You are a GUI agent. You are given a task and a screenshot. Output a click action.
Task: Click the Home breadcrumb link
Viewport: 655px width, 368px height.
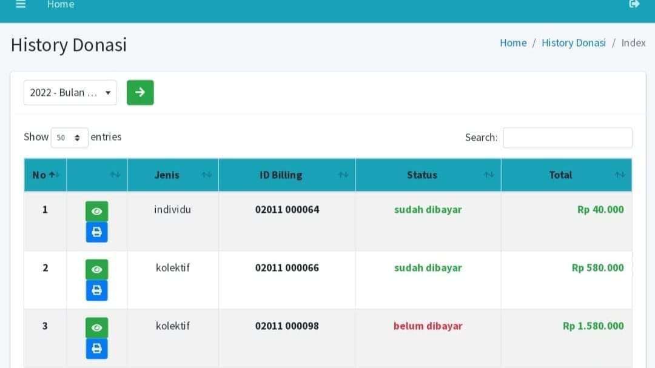pos(512,43)
